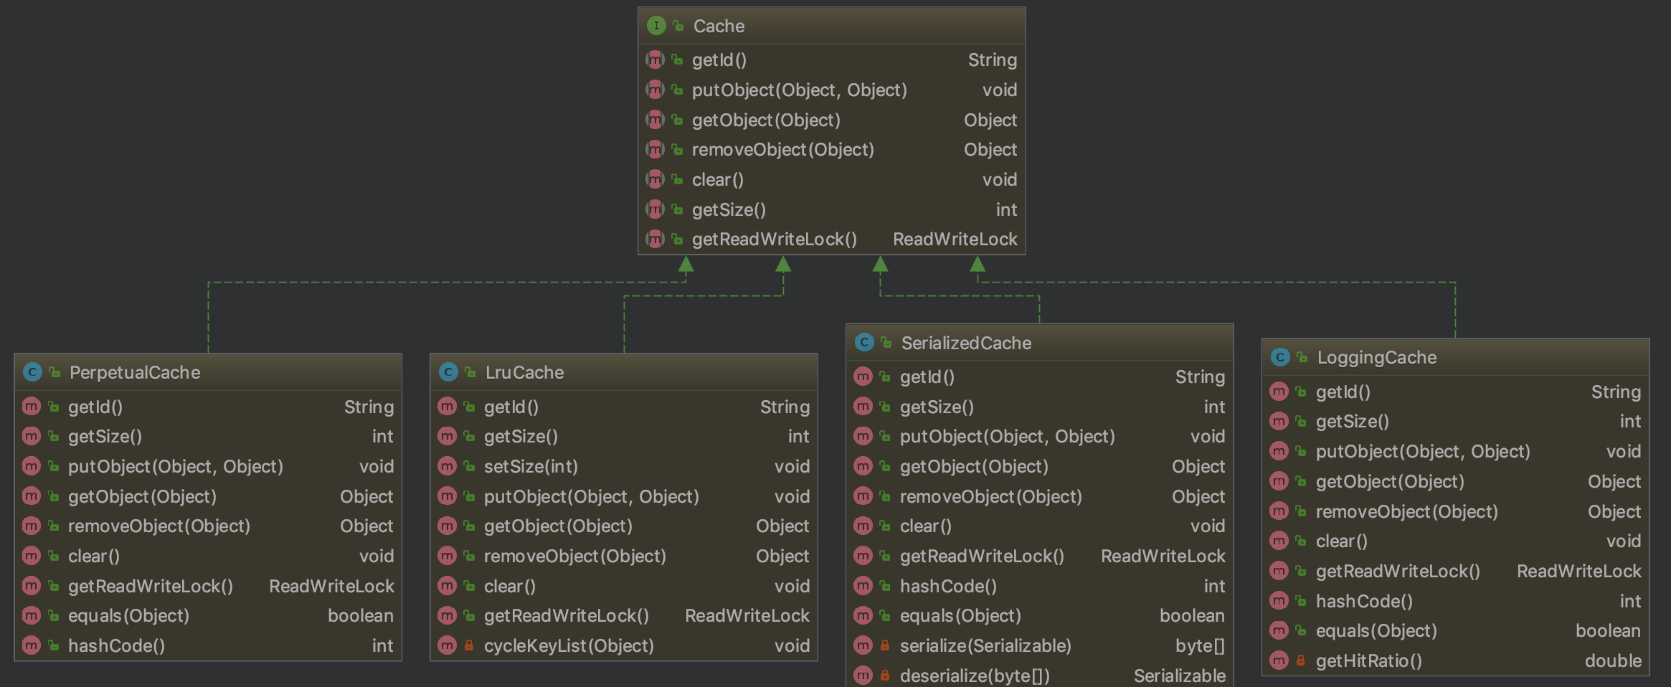
Task: Select the SerializedCache class title
Action: coord(966,343)
